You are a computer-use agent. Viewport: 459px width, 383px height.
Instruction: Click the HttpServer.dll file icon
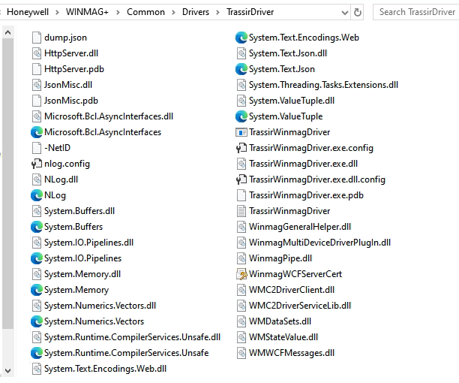click(x=37, y=53)
